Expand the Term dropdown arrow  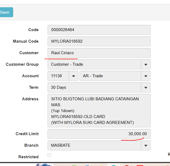pos(146,87)
